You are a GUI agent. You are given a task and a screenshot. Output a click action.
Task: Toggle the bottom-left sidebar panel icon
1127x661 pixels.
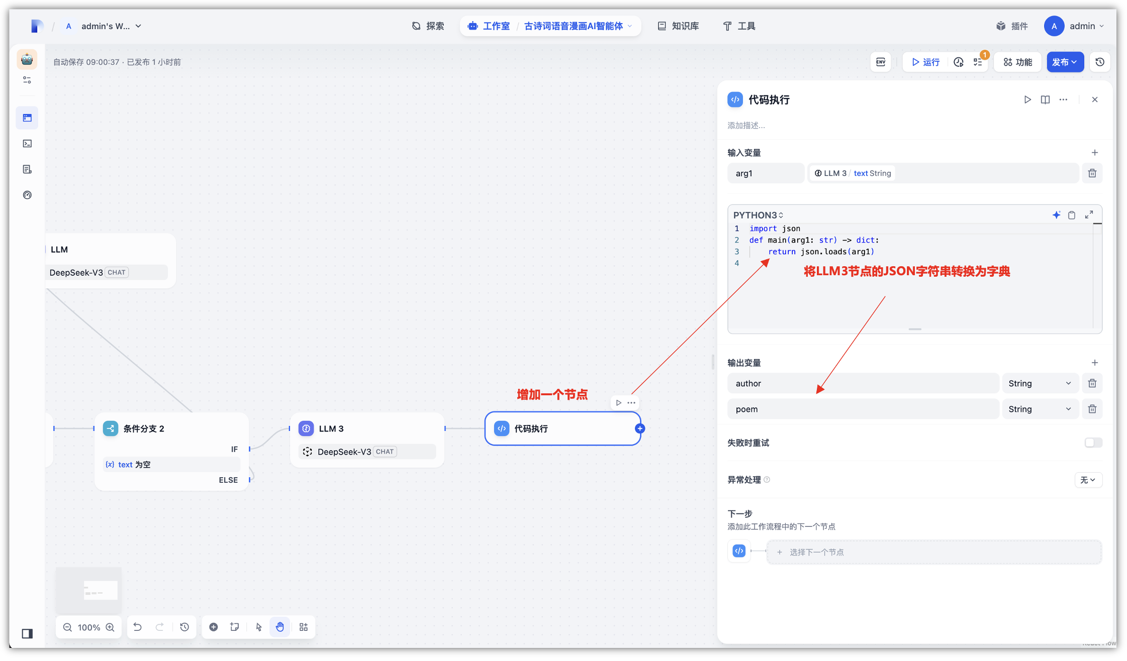[x=27, y=633]
